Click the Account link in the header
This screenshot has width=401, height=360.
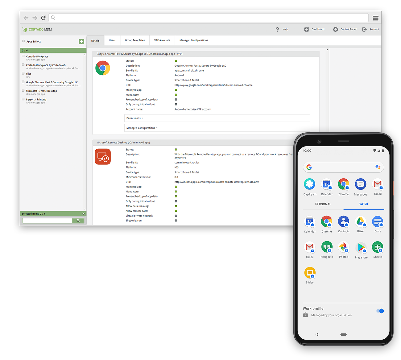pos(374,29)
